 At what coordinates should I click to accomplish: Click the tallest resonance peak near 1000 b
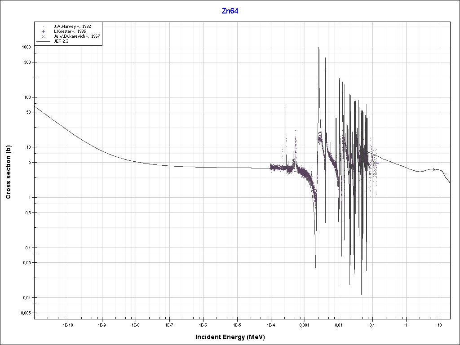pos(318,48)
